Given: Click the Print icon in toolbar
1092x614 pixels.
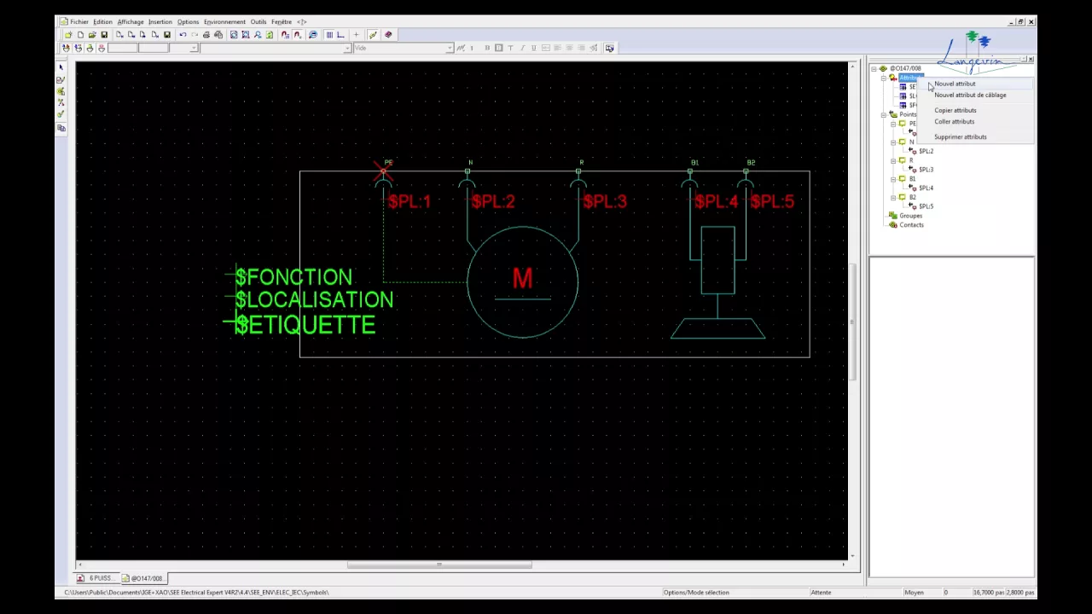Looking at the screenshot, I should (x=206, y=35).
